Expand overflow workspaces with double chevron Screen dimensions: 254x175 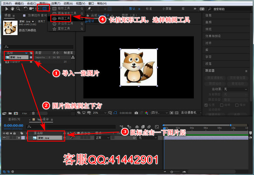(x=195, y=9)
